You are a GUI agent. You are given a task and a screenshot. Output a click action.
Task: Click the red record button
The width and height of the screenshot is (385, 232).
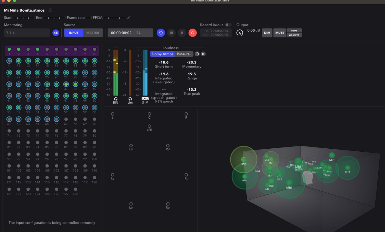click(x=192, y=33)
